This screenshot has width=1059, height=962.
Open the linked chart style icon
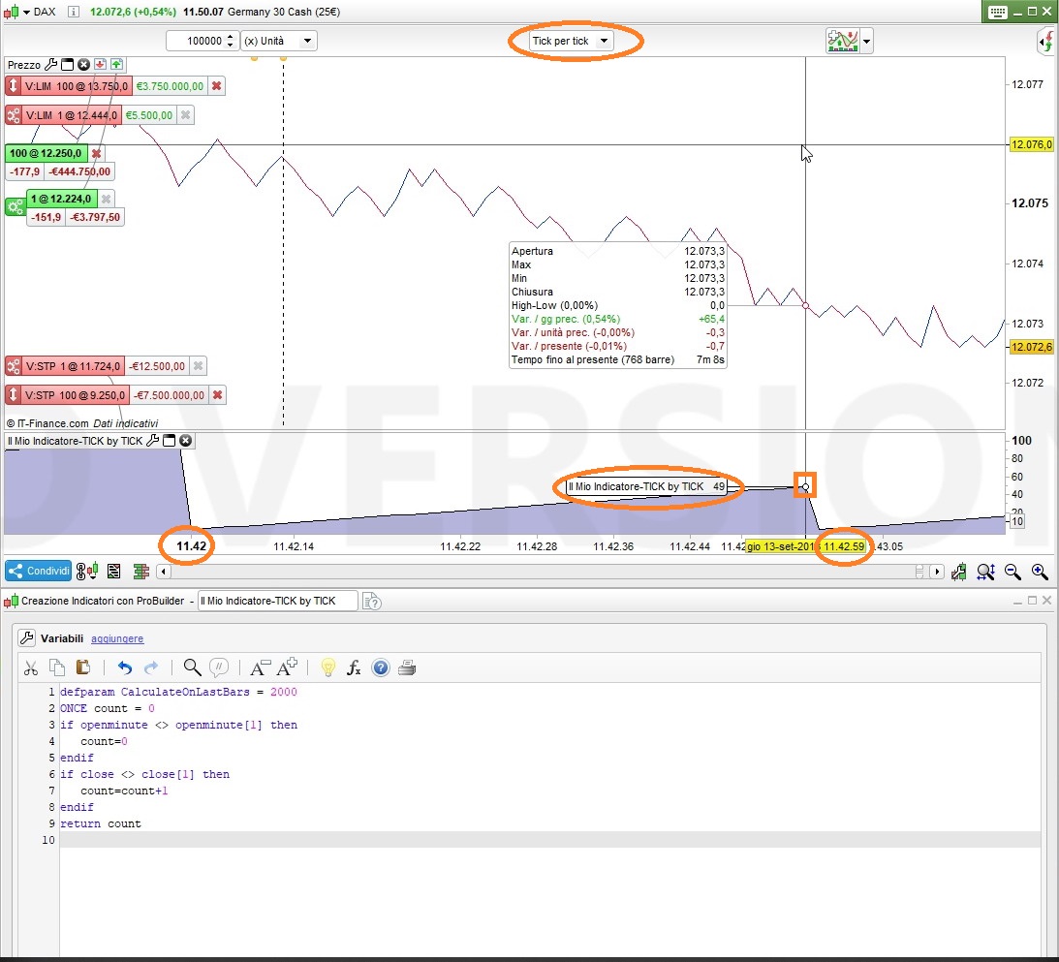click(x=87, y=572)
